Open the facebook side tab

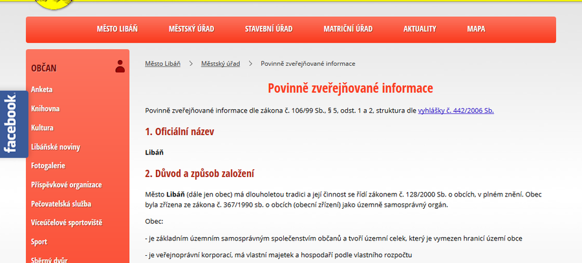point(14,124)
